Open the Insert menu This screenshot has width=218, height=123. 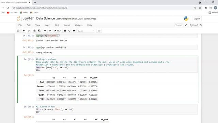pos(48,25)
